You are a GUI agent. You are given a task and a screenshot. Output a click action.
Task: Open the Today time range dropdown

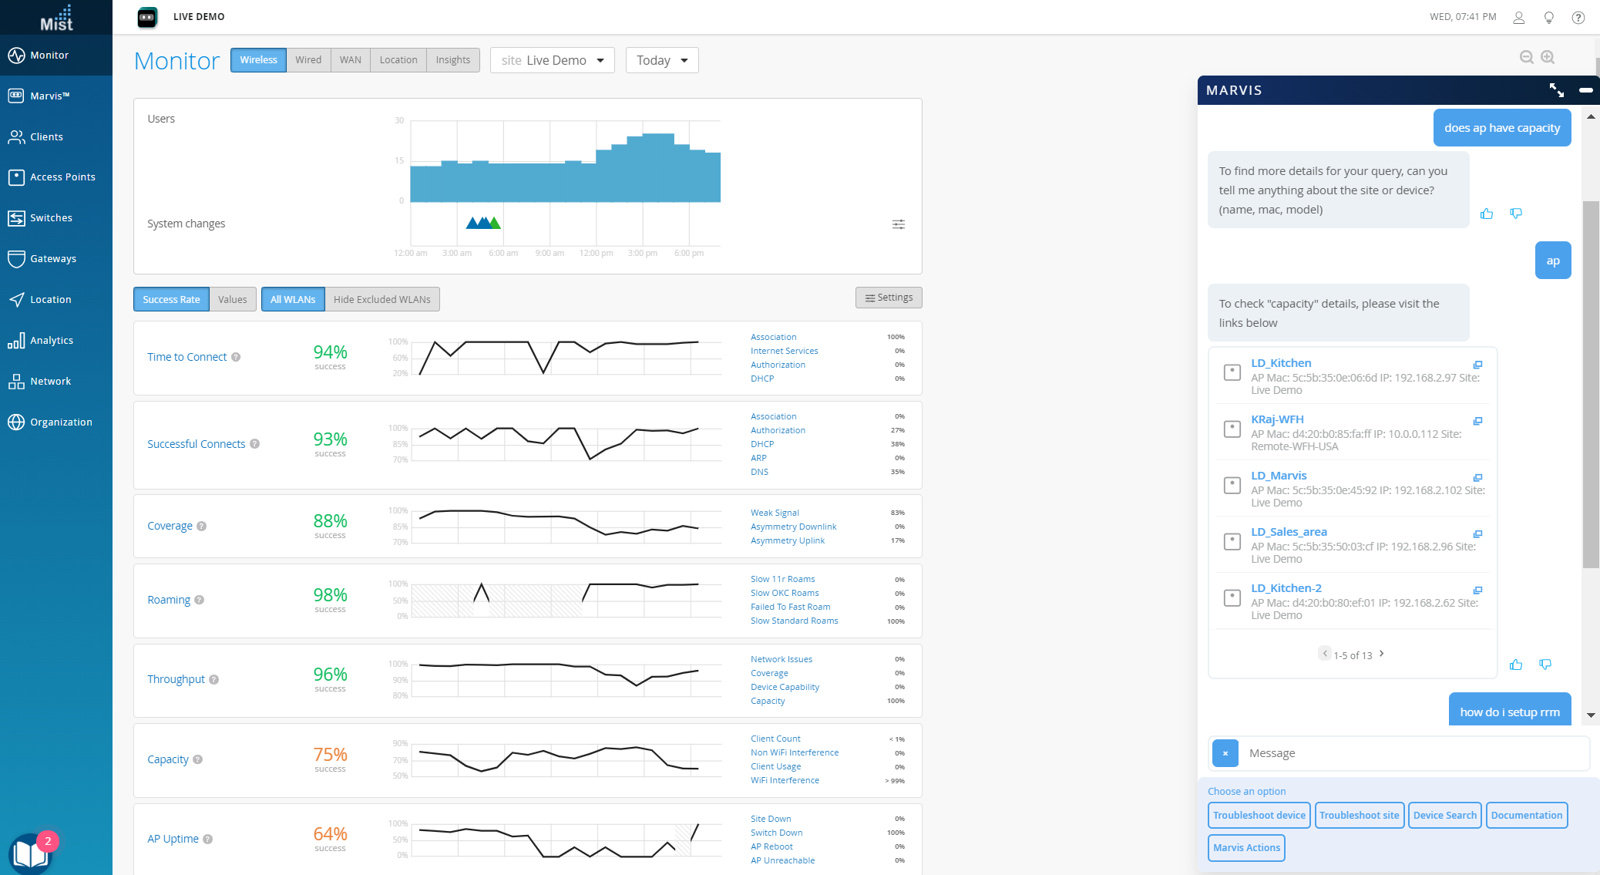tap(661, 60)
